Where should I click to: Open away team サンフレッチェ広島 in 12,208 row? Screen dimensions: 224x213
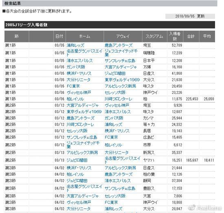pos(120,61)
